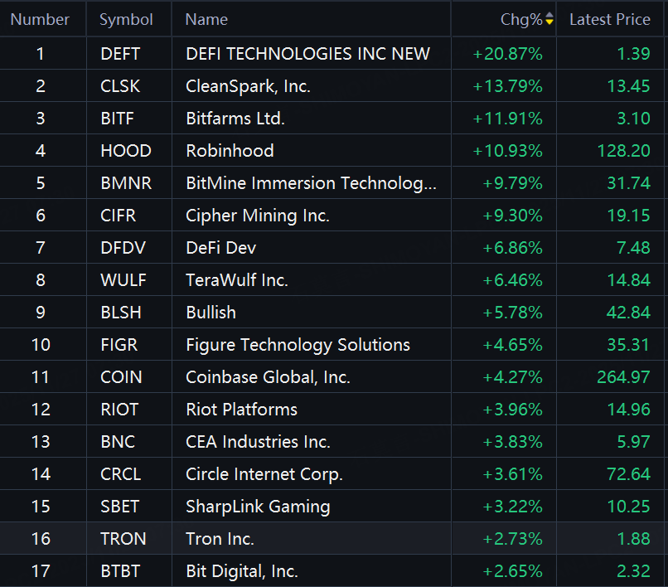Select the DeFi Dev row
Viewport: 668px width, 587px height.
coord(334,248)
